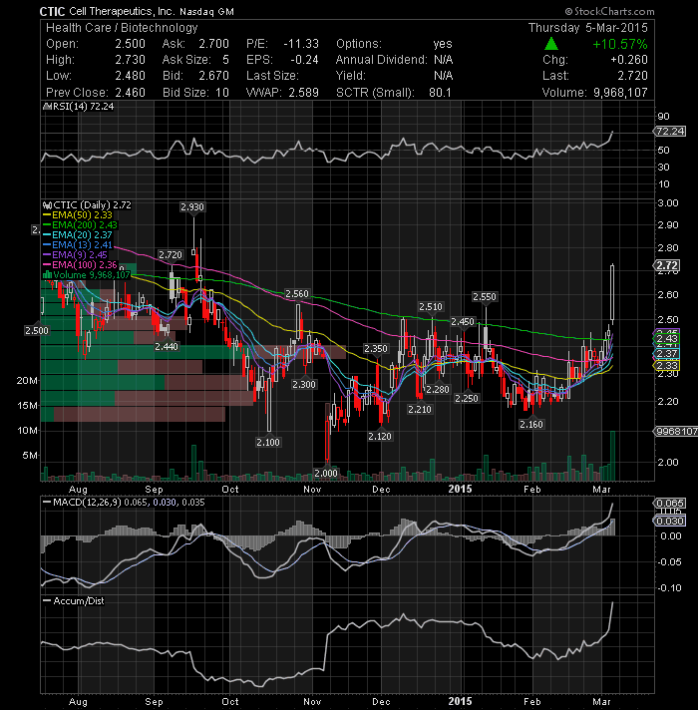Click the Last value 2.720 in the quote table
Screen dimensions: 698x710
[x=632, y=76]
